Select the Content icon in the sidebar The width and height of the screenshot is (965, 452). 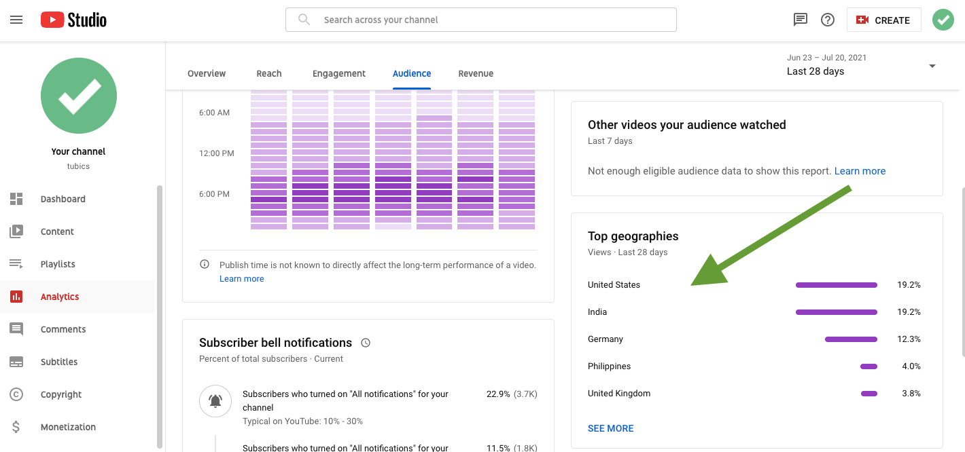click(16, 231)
